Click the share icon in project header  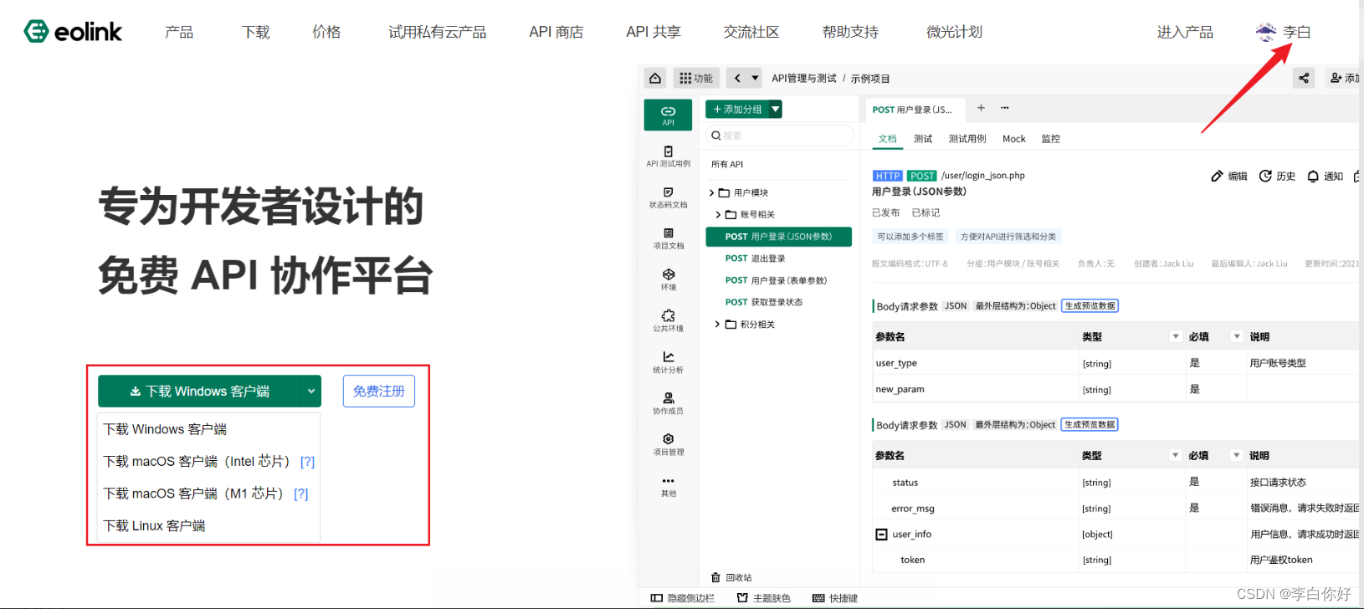pos(1304,78)
